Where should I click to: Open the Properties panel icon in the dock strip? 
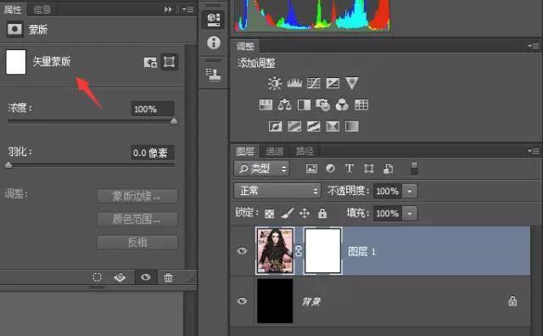pyautogui.click(x=213, y=20)
